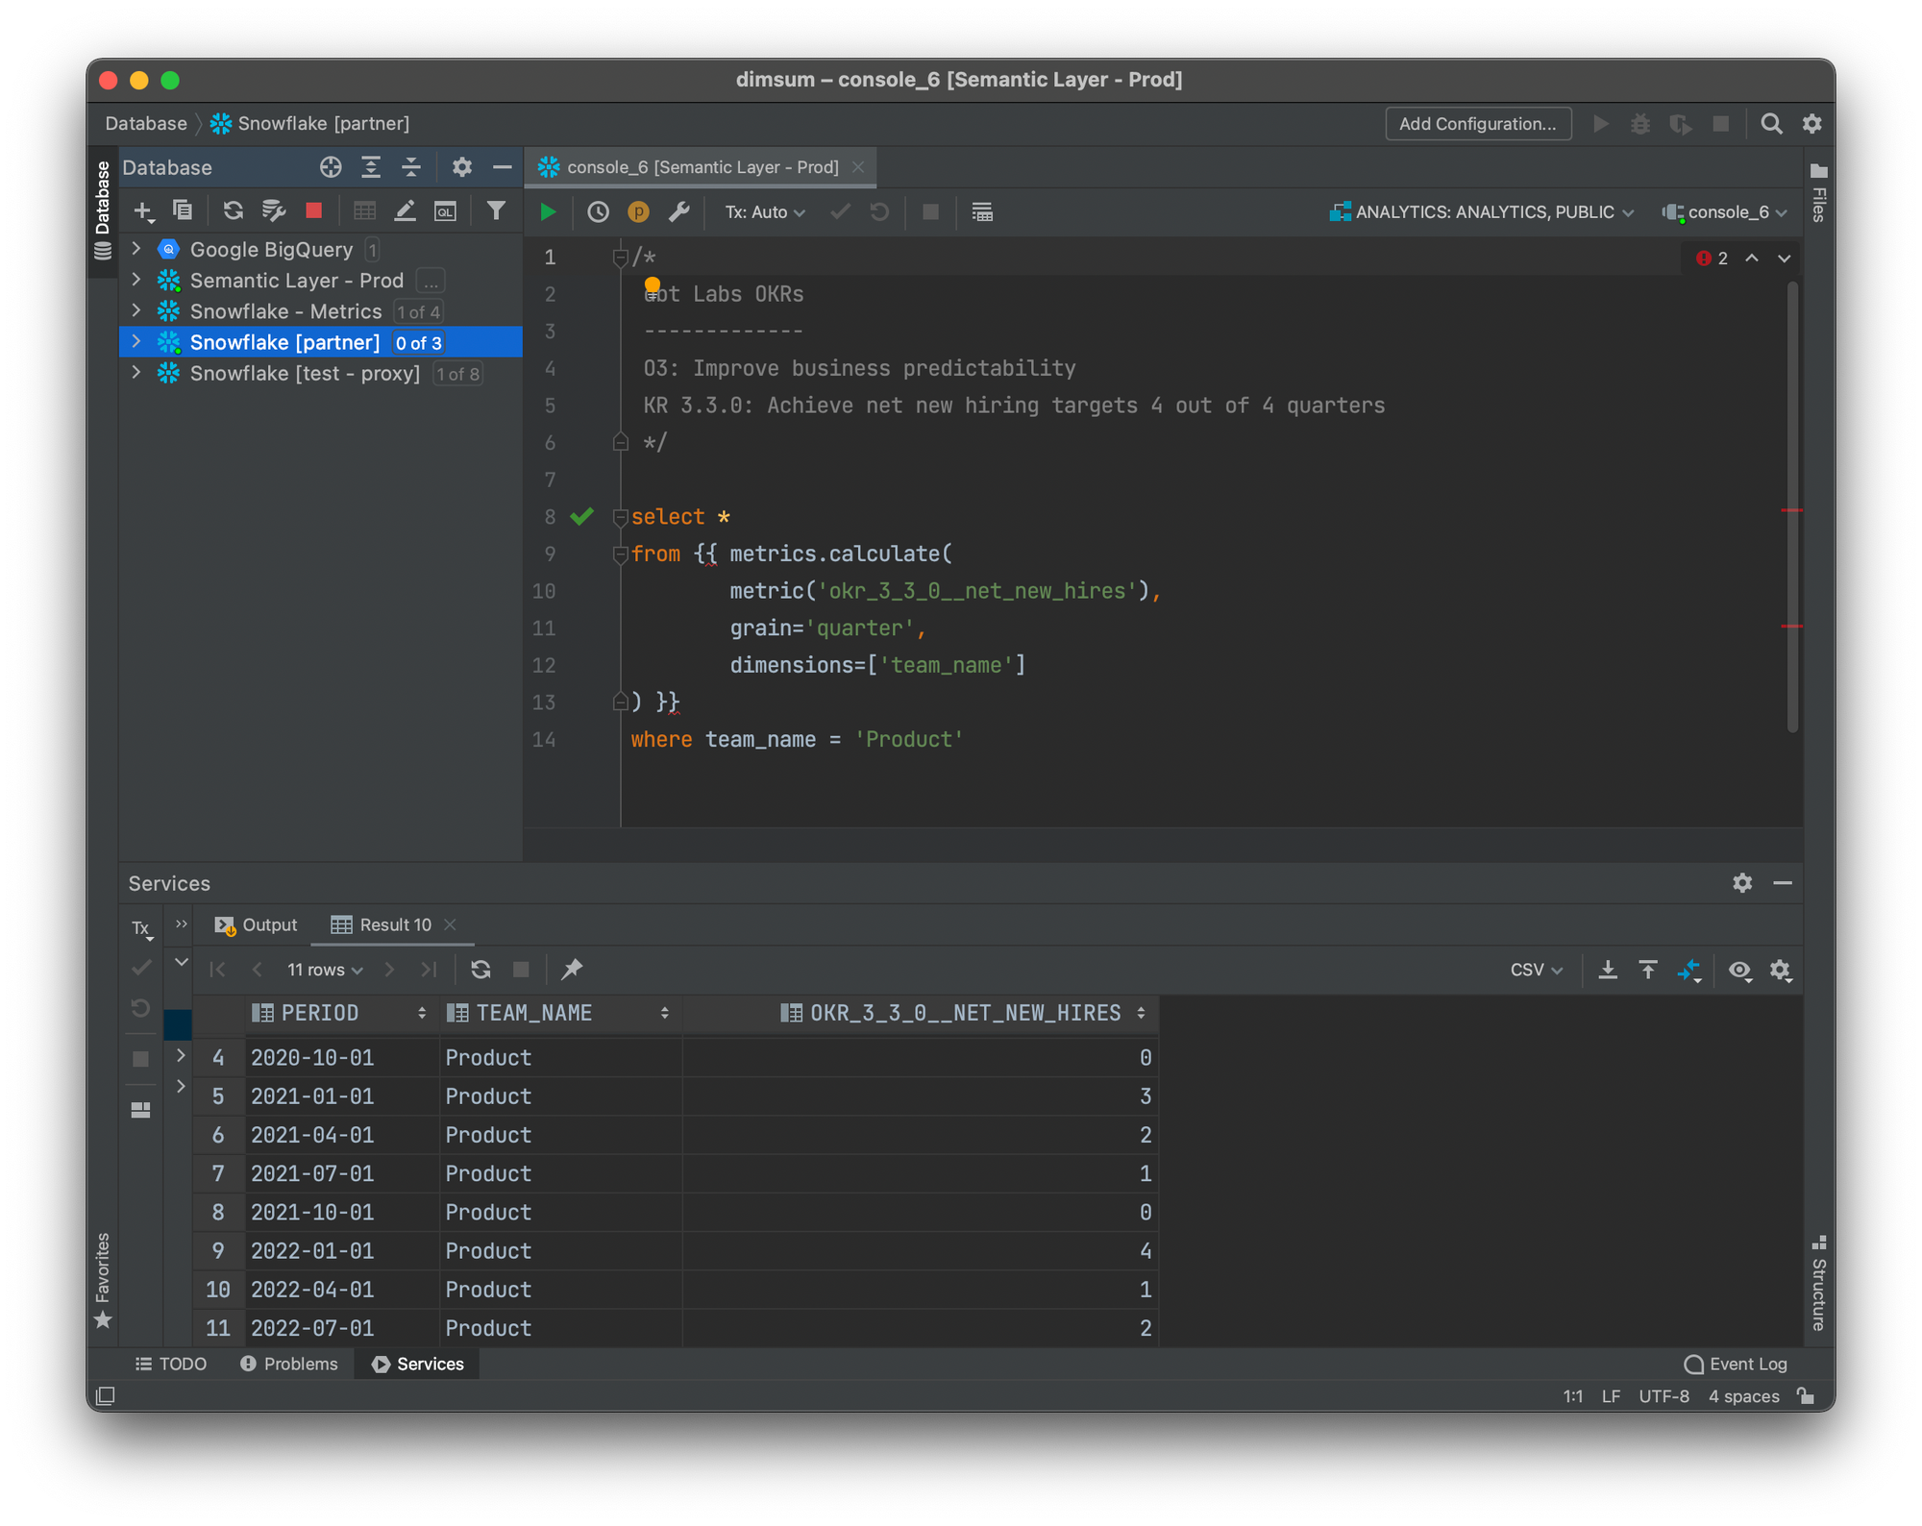Open the Favorites side panel
The height and width of the screenshot is (1526, 1922).
click(103, 1280)
